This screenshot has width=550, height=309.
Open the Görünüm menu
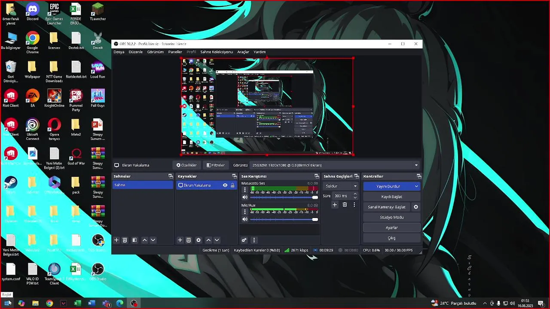(156, 52)
